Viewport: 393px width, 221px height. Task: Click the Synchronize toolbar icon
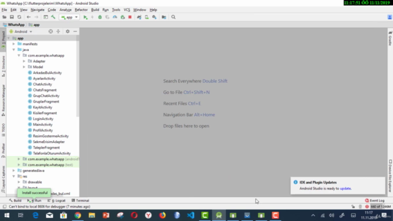pyautogui.click(x=19, y=17)
